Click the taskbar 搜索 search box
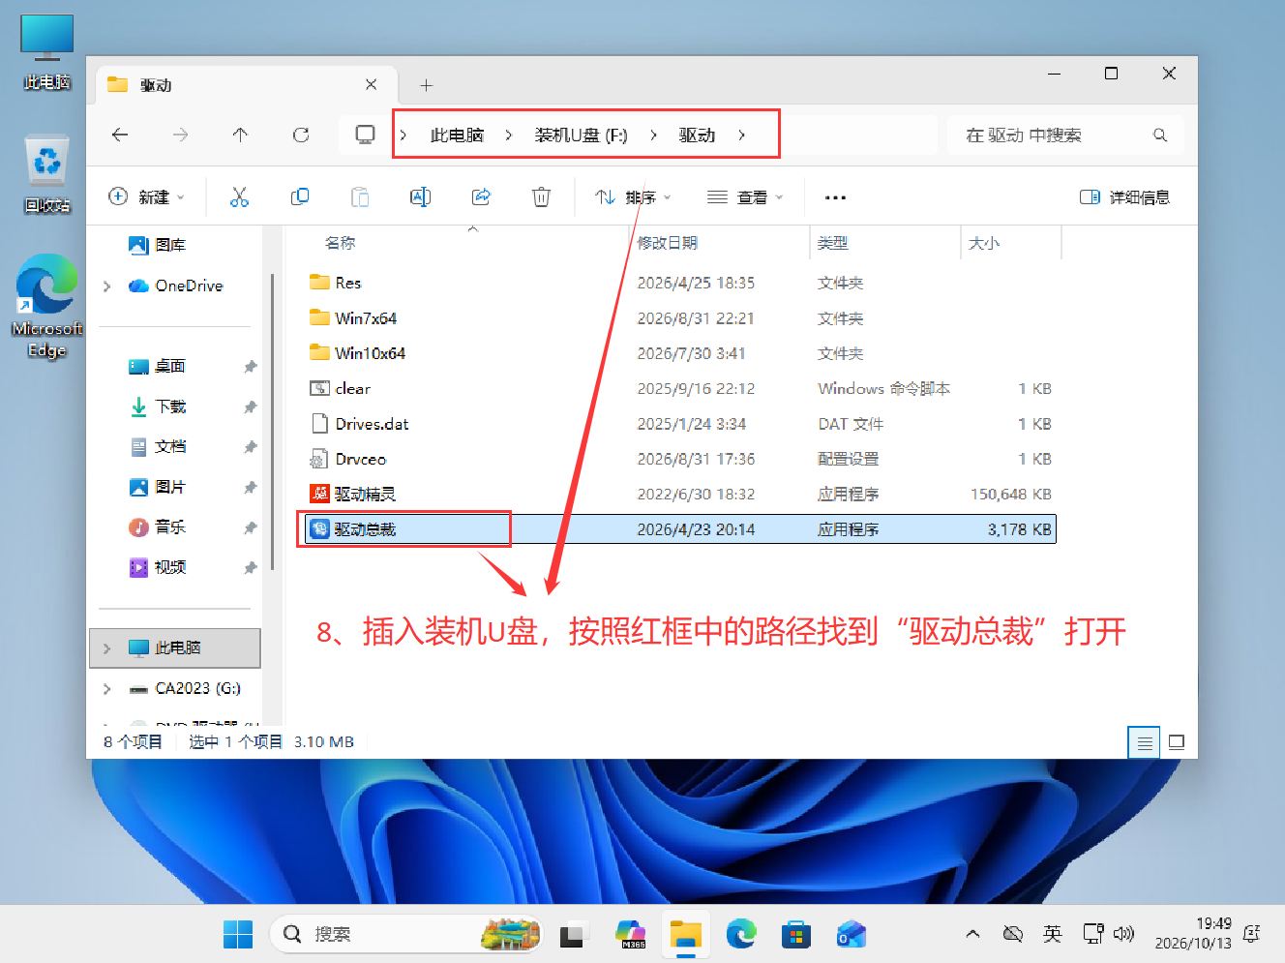Viewport: 1285px width, 963px height. (406, 934)
